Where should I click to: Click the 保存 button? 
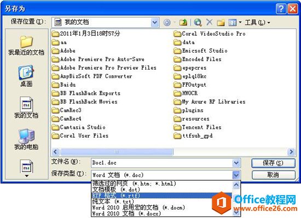(273, 163)
